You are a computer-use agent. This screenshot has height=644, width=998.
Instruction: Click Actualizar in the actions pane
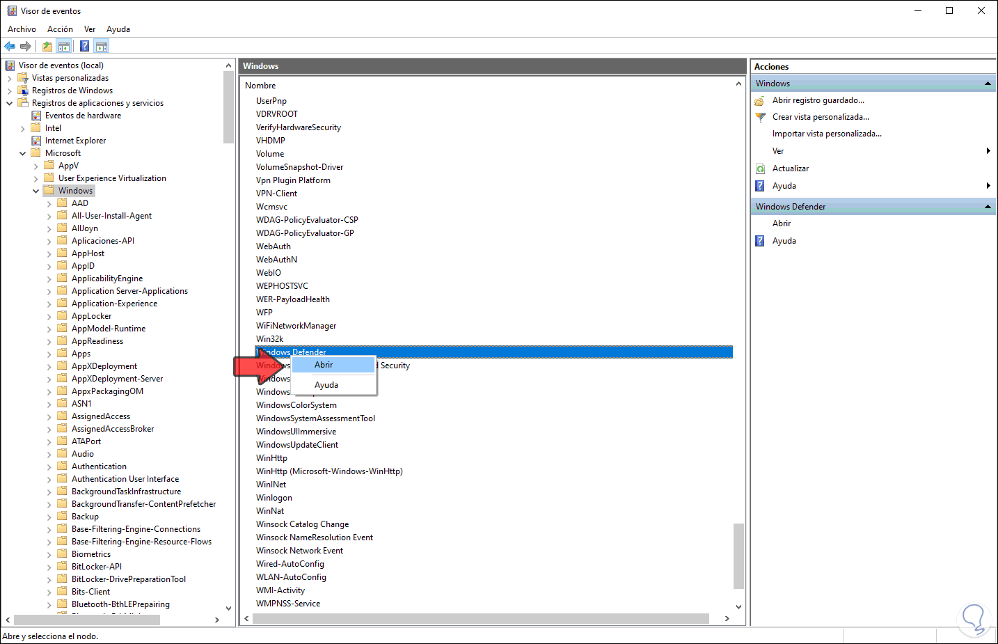pyautogui.click(x=791, y=168)
